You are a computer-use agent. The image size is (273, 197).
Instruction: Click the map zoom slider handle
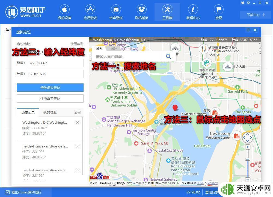(x=248, y=159)
